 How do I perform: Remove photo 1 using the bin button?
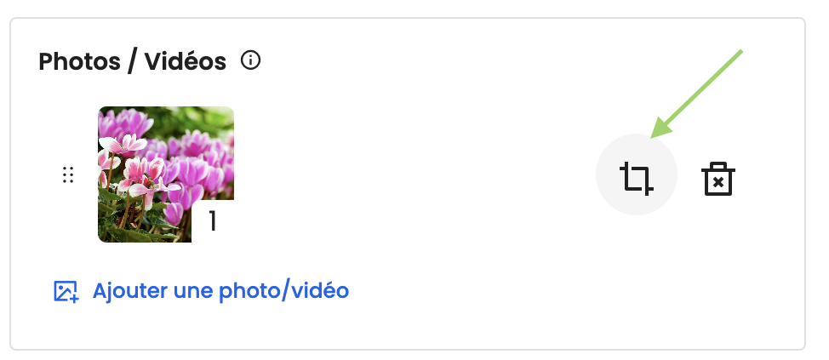coord(718,180)
